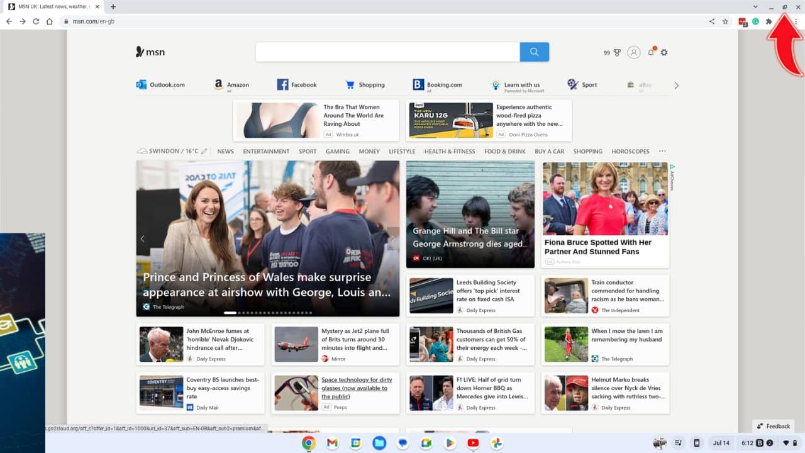
Task: Open the John McEnroe fumes article
Action: pos(200,344)
